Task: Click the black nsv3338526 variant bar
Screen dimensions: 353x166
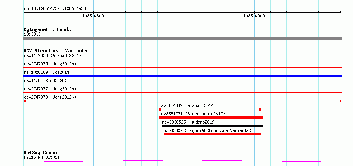Action: (212, 126)
